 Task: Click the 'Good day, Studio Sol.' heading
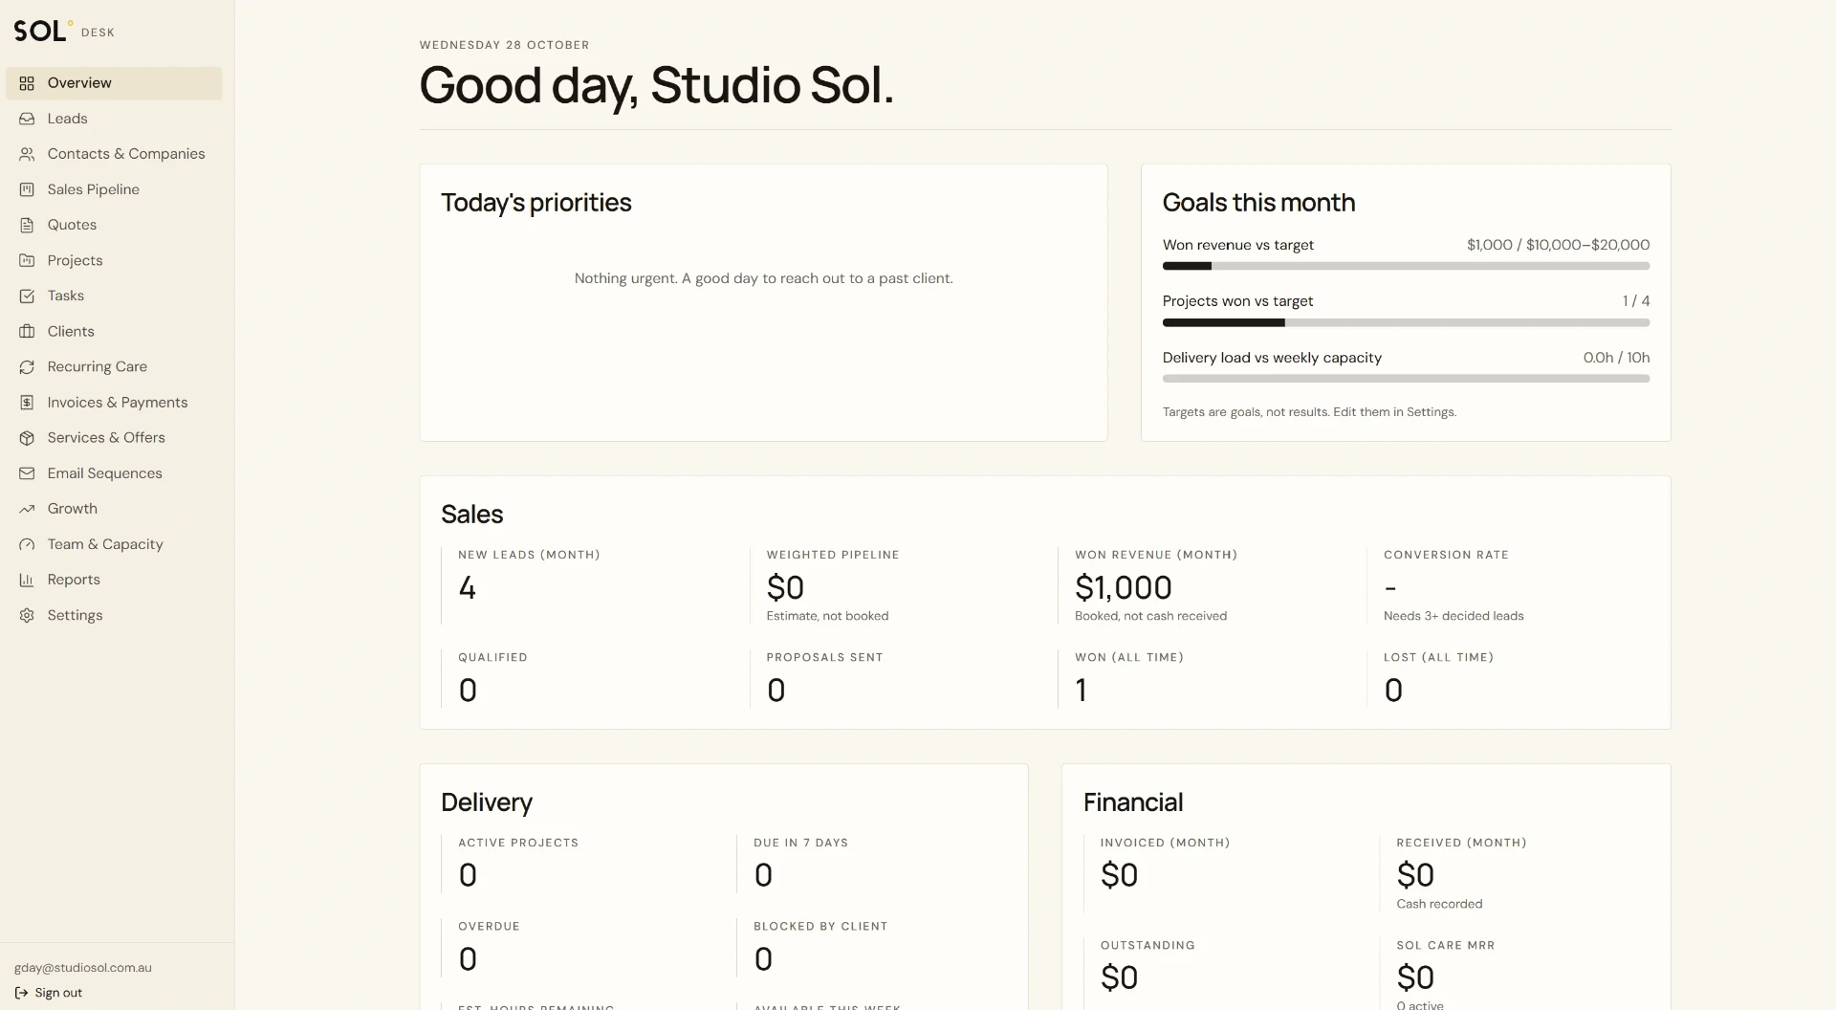pos(656,85)
